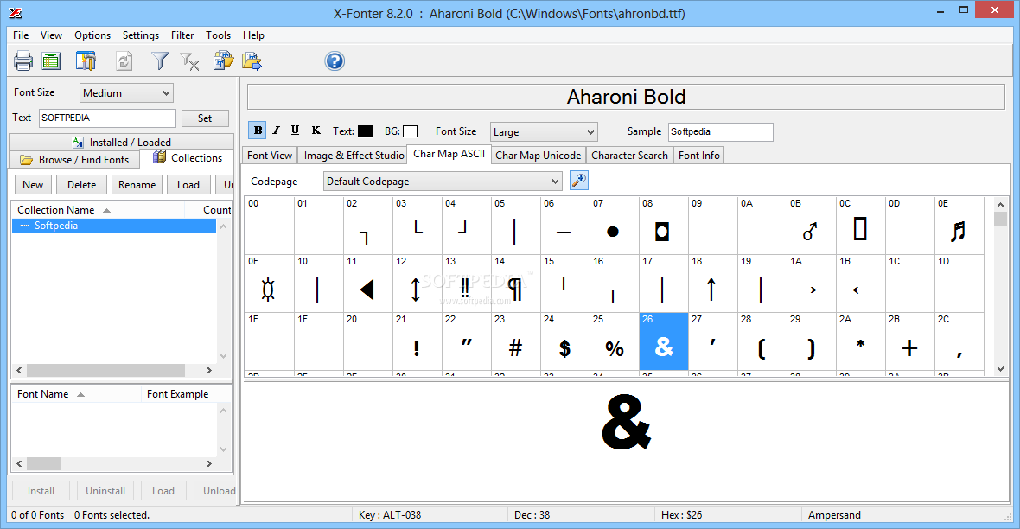The height and width of the screenshot is (529, 1020).
Task: Open the Filter menu
Action: pos(182,35)
